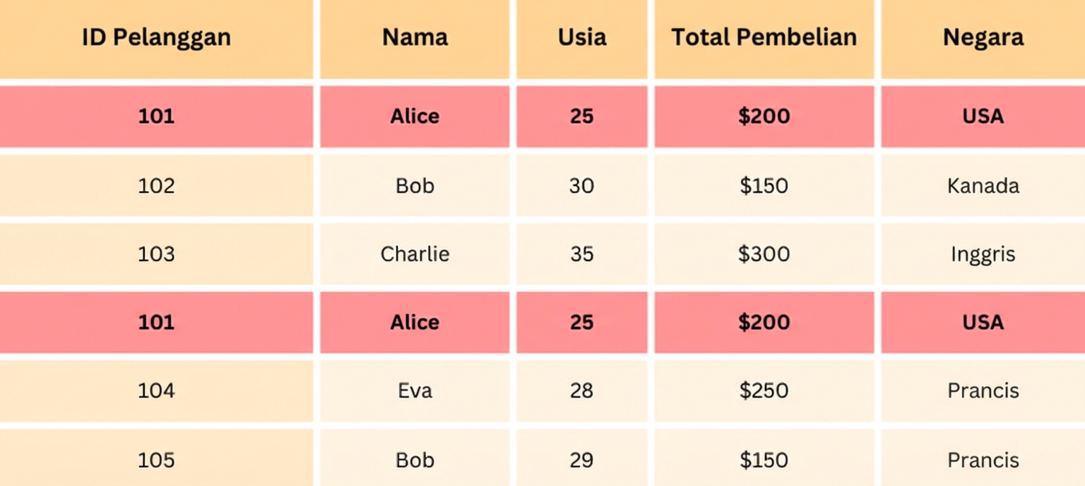Click the Usia column header
Viewport: 1085px width, 486px height.
(581, 37)
